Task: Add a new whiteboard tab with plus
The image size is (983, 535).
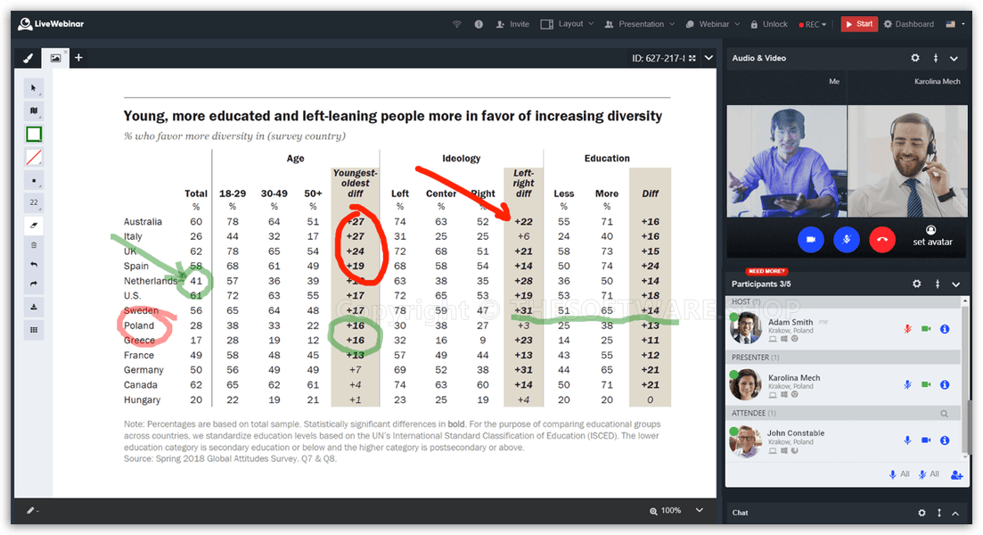Action: [x=78, y=58]
